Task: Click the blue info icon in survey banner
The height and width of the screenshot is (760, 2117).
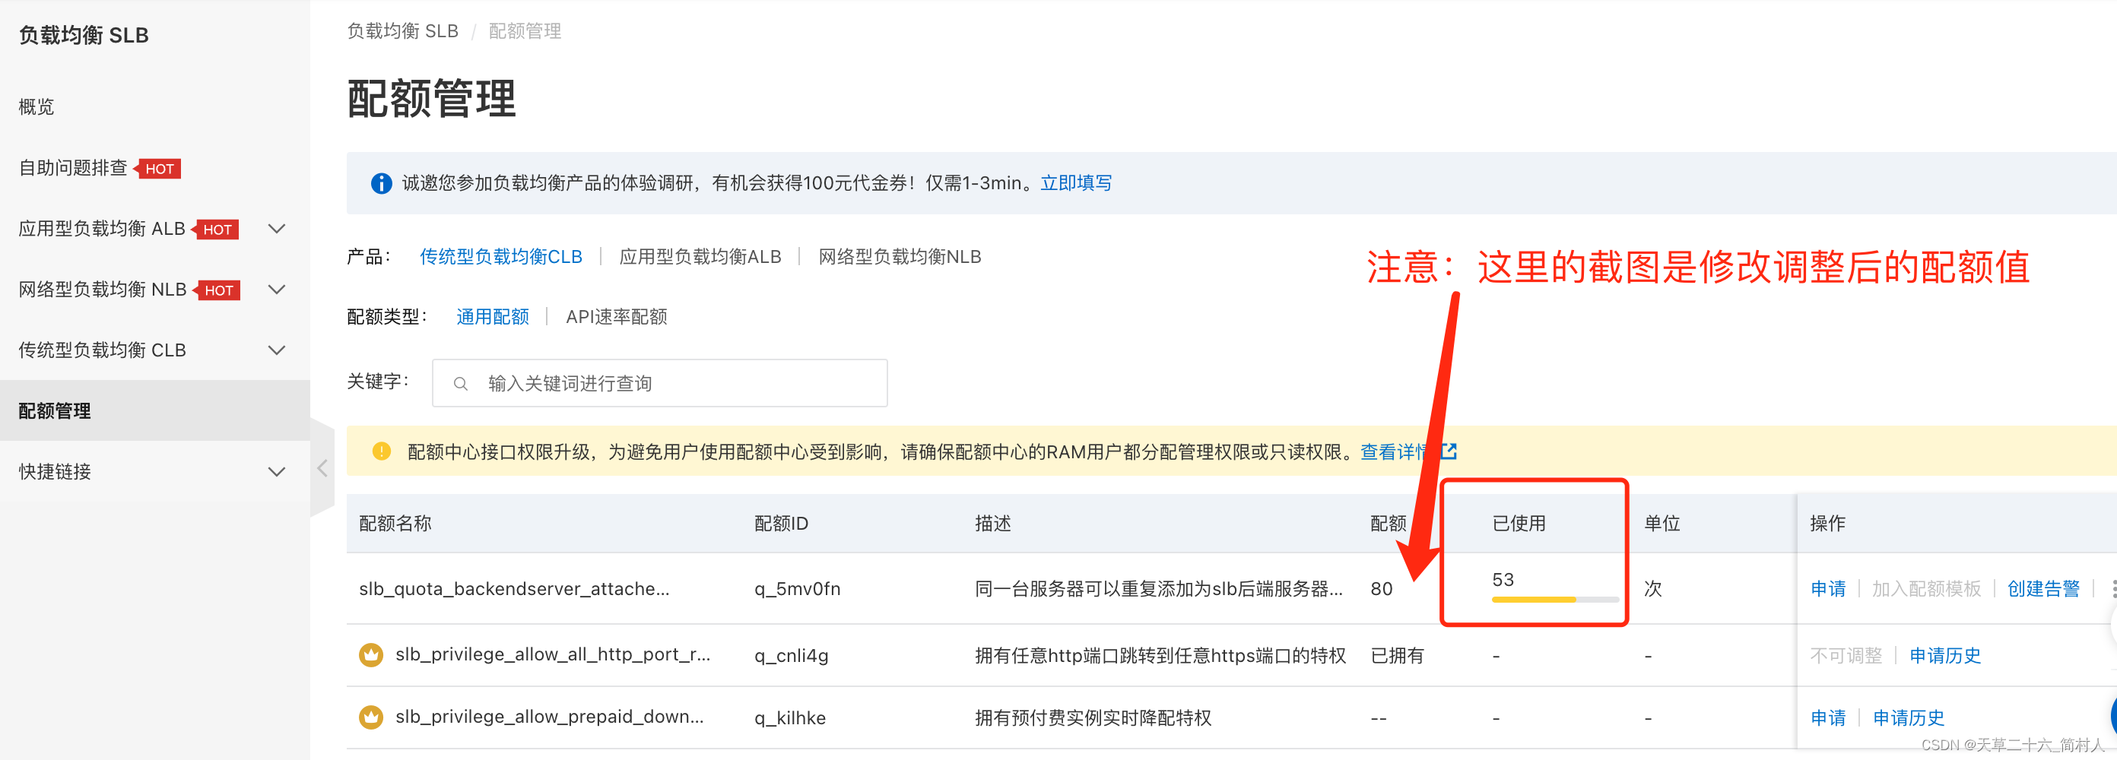Action: [381, 183]
